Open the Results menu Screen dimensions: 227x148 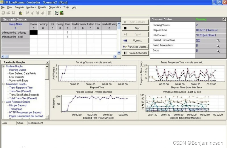pos(42,7)
